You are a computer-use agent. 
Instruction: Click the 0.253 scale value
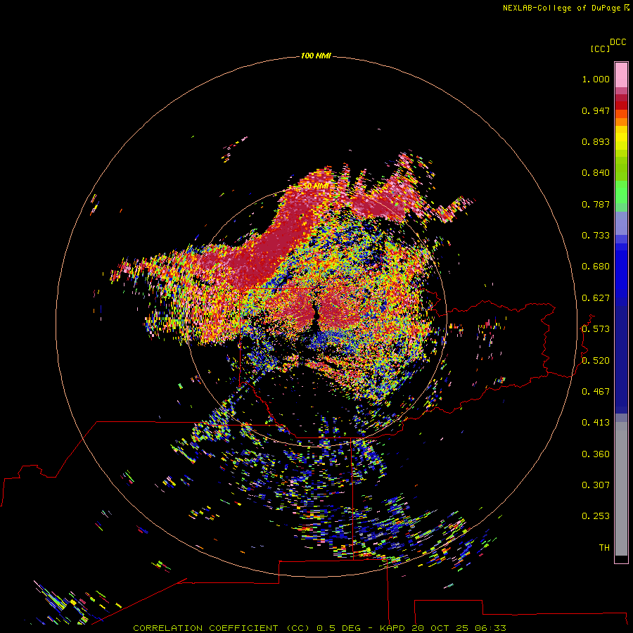(596, 516)
